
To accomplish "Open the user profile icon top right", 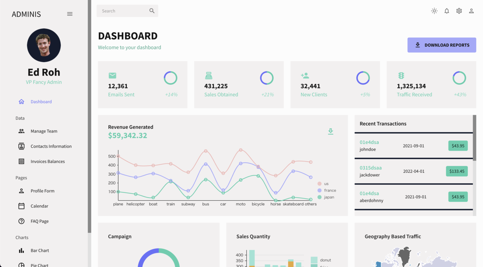I will (x=471, y=11).
